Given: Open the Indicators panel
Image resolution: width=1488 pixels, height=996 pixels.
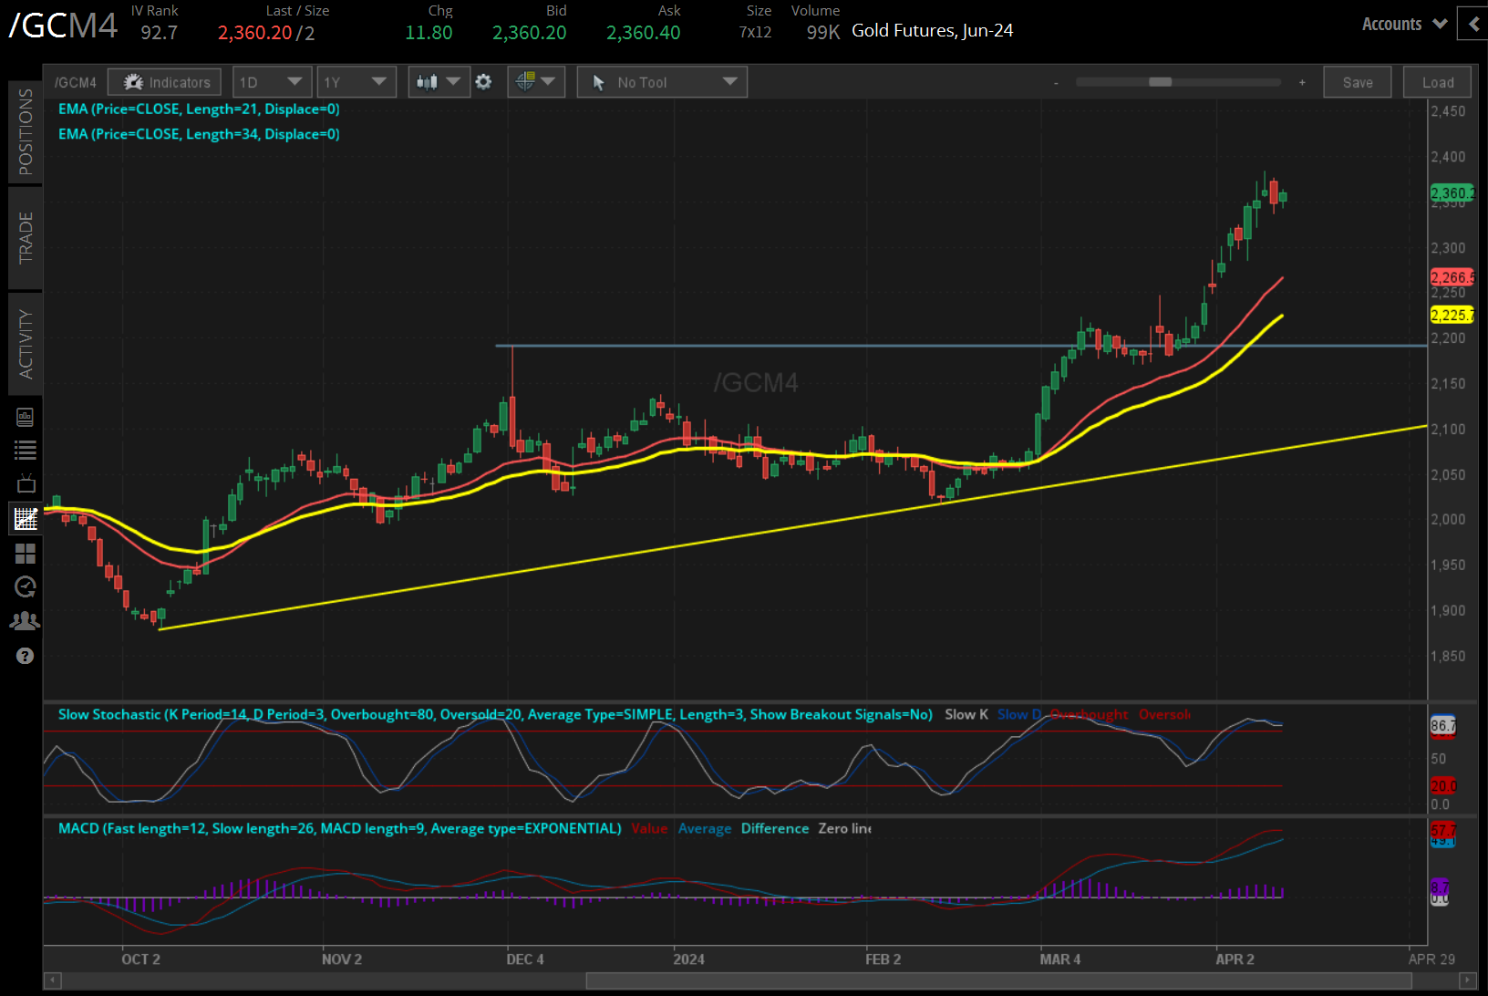Looking at the screenshot, I should pyautogui.click(x=164, y=82).
